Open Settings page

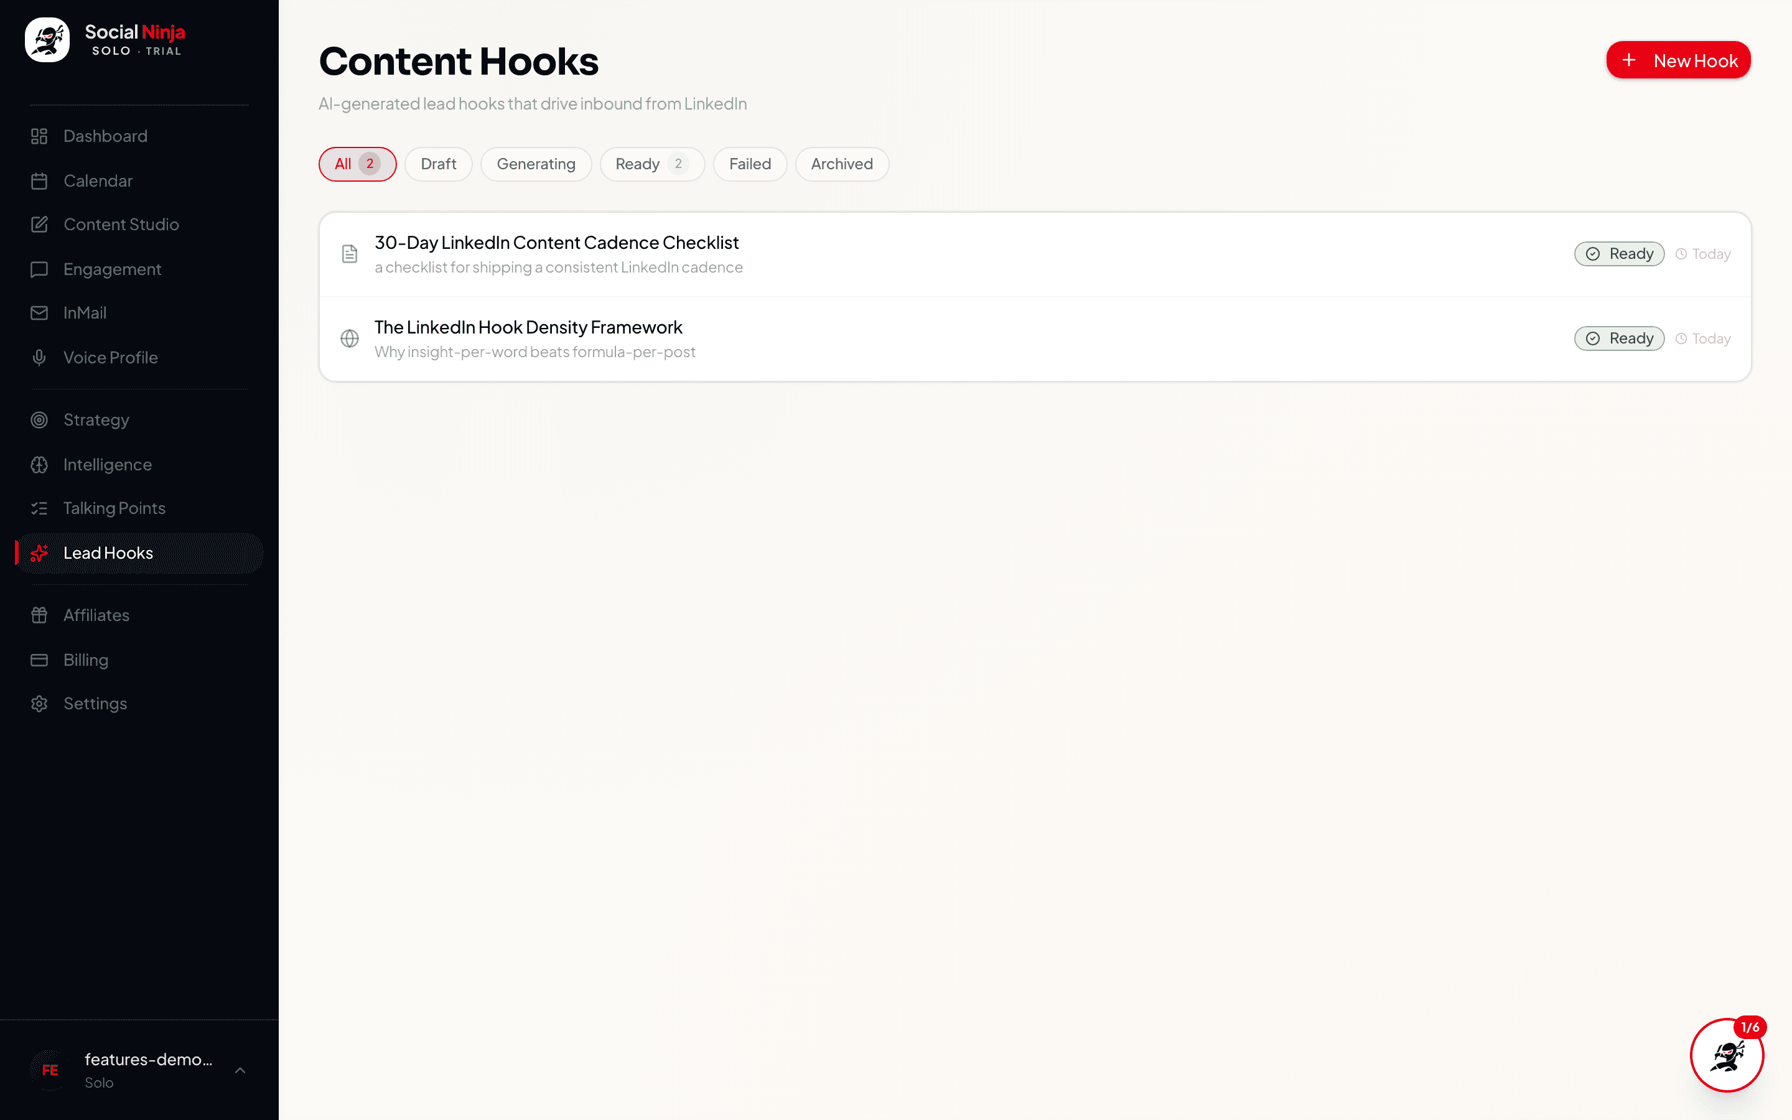[139, 704]
